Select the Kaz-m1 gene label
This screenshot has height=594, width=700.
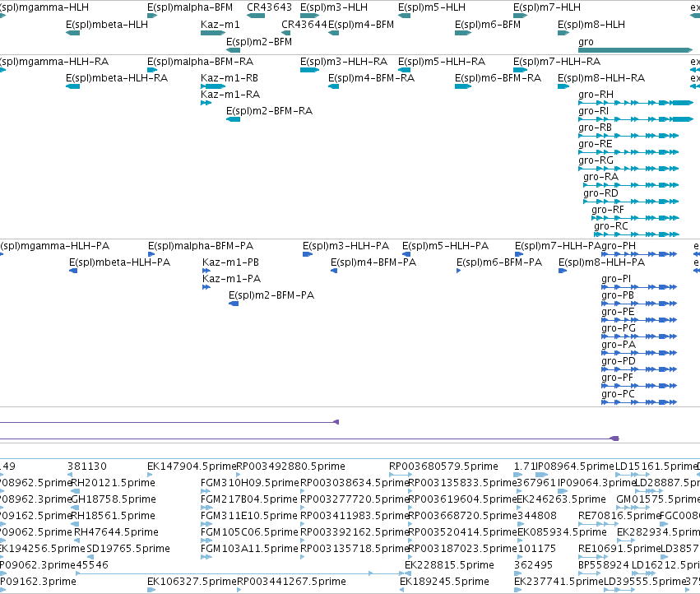pos(220,25)
